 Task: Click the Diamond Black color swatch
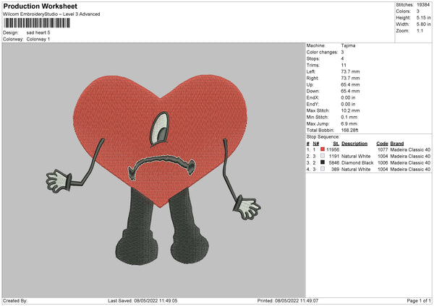tap(322, 162)
